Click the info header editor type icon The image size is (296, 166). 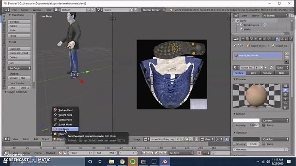pyautogui.click(x=7, y=10)
